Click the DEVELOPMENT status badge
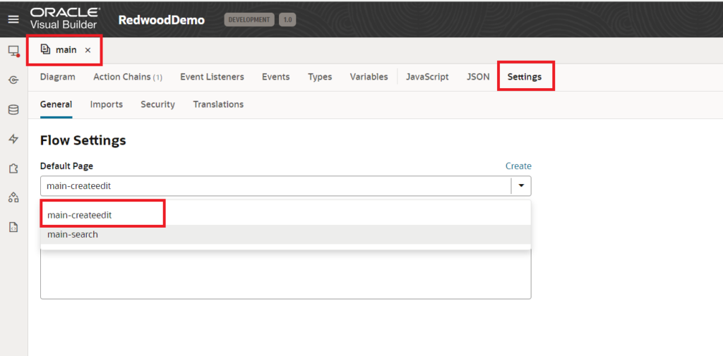This screenshot has height=356, width=723. tap(249, 20)
